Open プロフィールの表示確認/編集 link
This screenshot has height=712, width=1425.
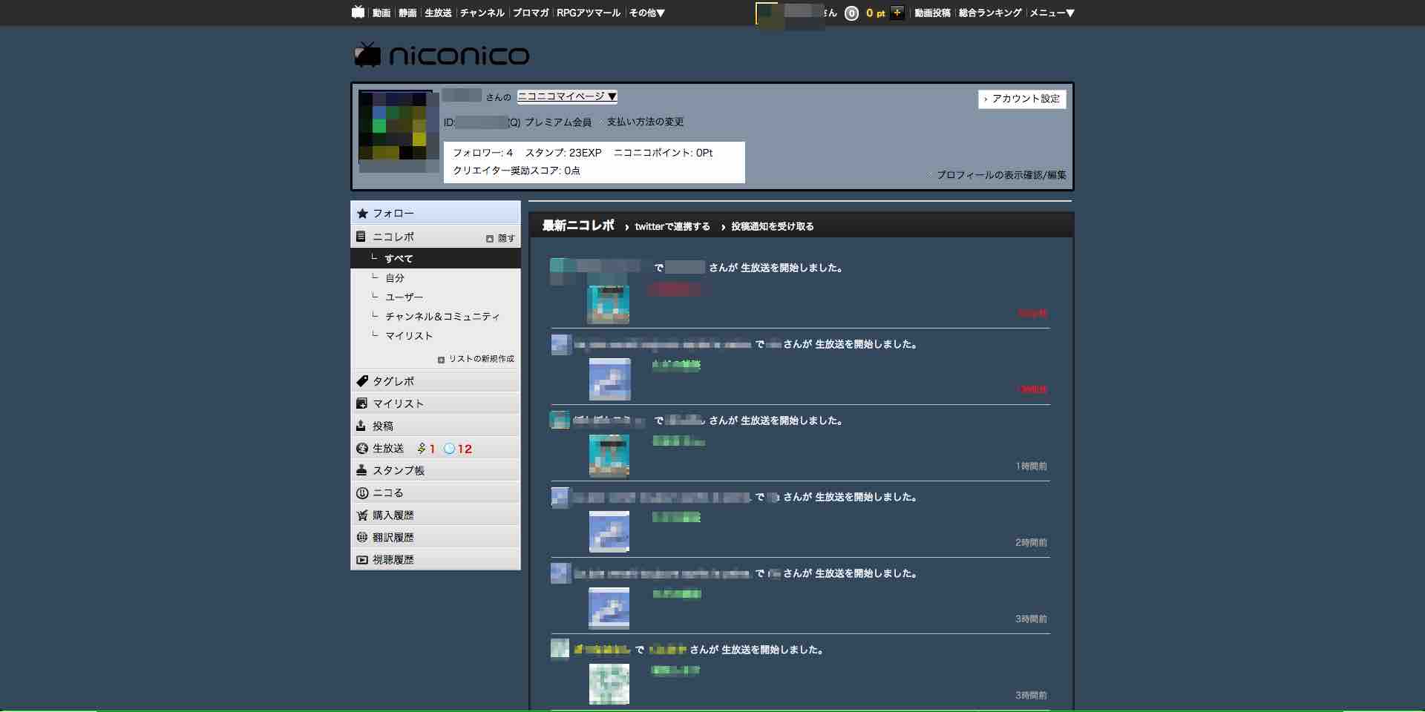tap(1001, 175)
